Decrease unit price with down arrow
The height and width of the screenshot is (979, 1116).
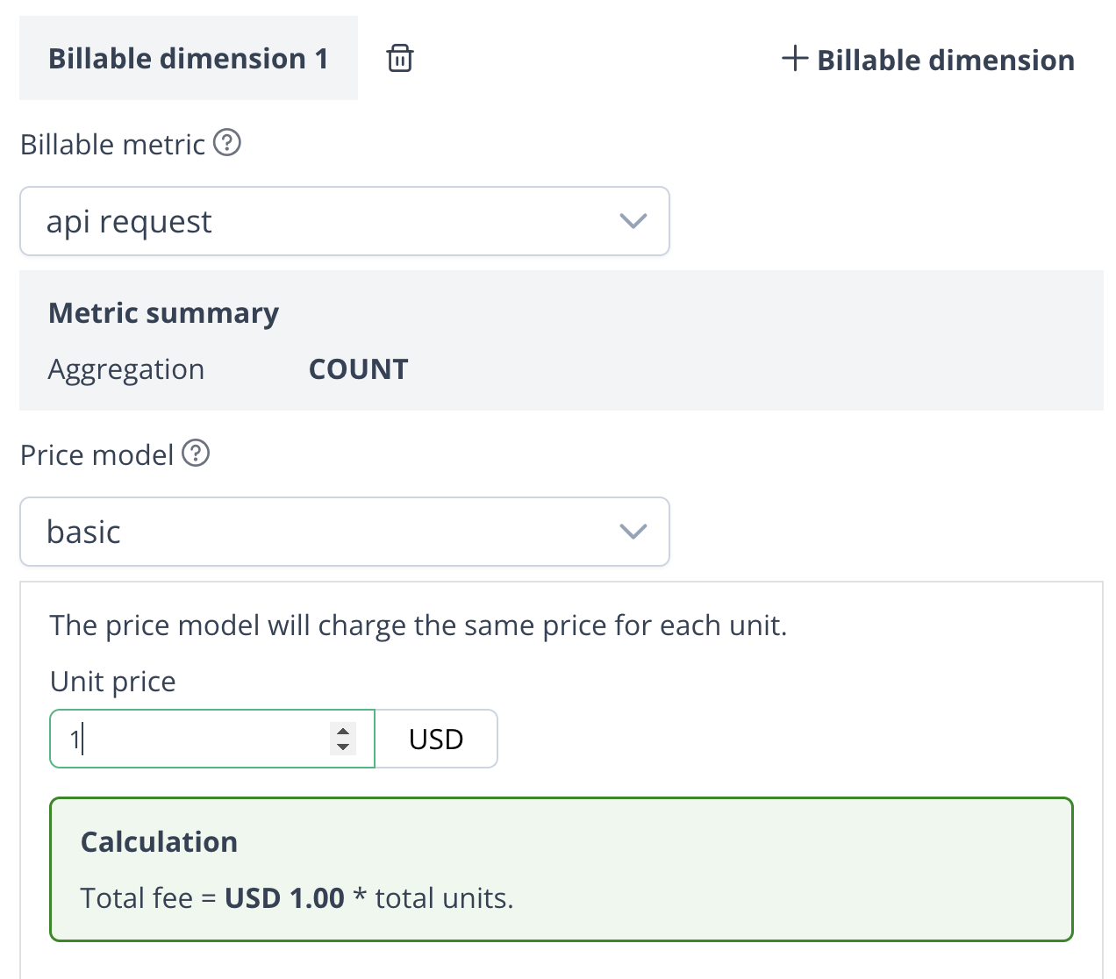[x=343, y=747]
